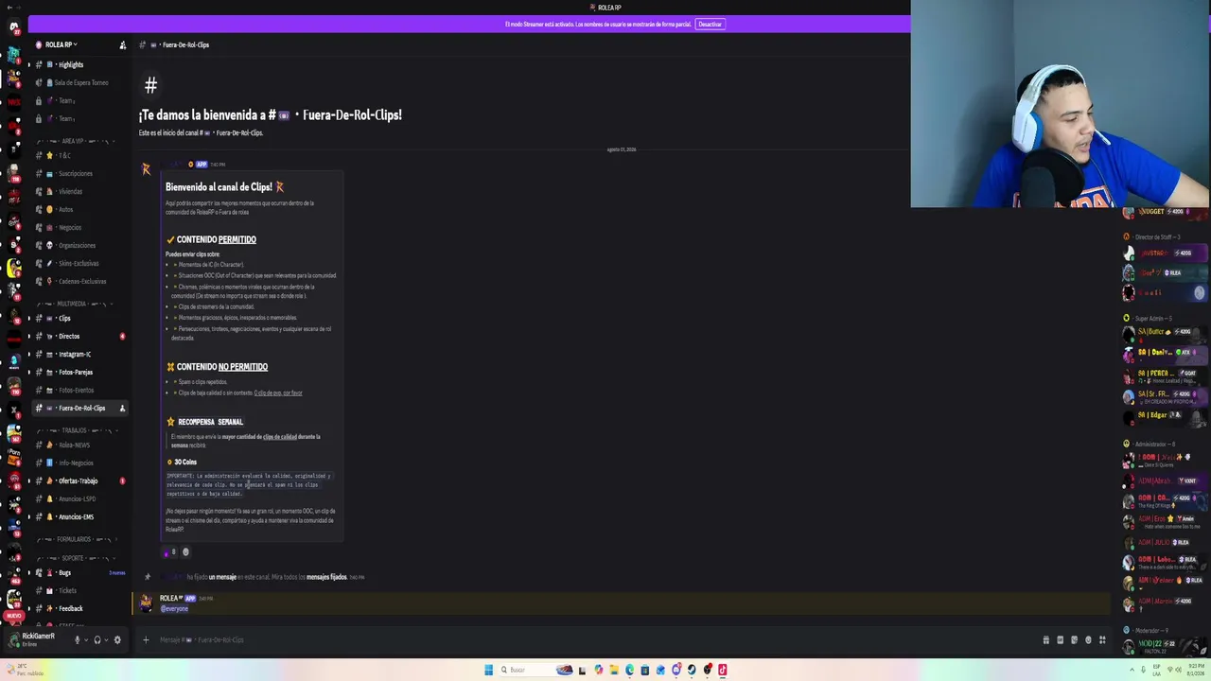Open the gift icon in the message bar

click(1045, 640)
